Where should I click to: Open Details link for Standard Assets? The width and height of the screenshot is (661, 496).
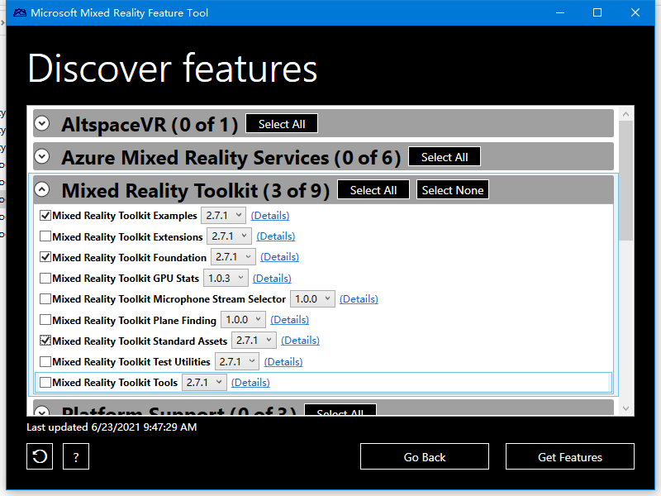pyautogui.click(x=300, y=341)
